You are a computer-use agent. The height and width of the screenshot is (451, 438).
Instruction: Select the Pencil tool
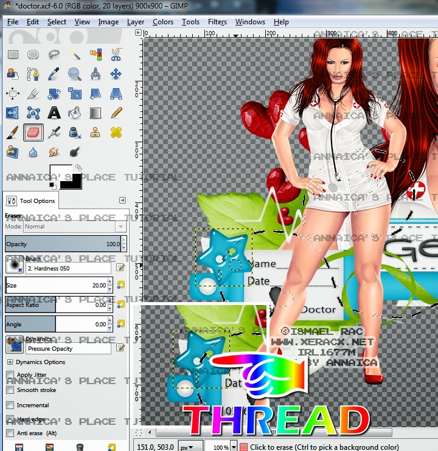[x=116, y=113]
